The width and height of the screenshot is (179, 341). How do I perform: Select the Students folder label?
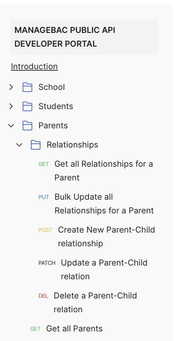56,106
